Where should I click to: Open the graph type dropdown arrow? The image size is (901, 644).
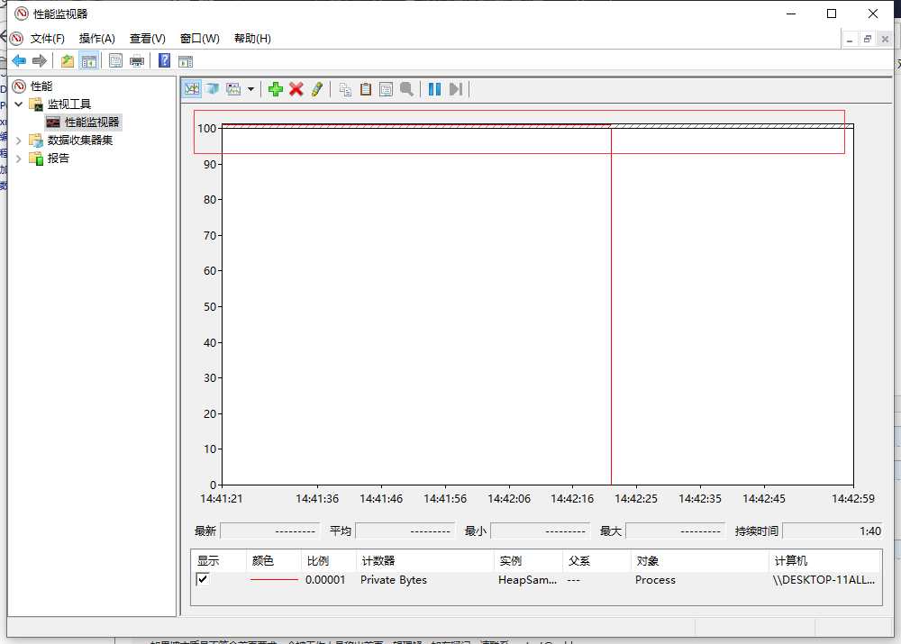pos(250,89)
